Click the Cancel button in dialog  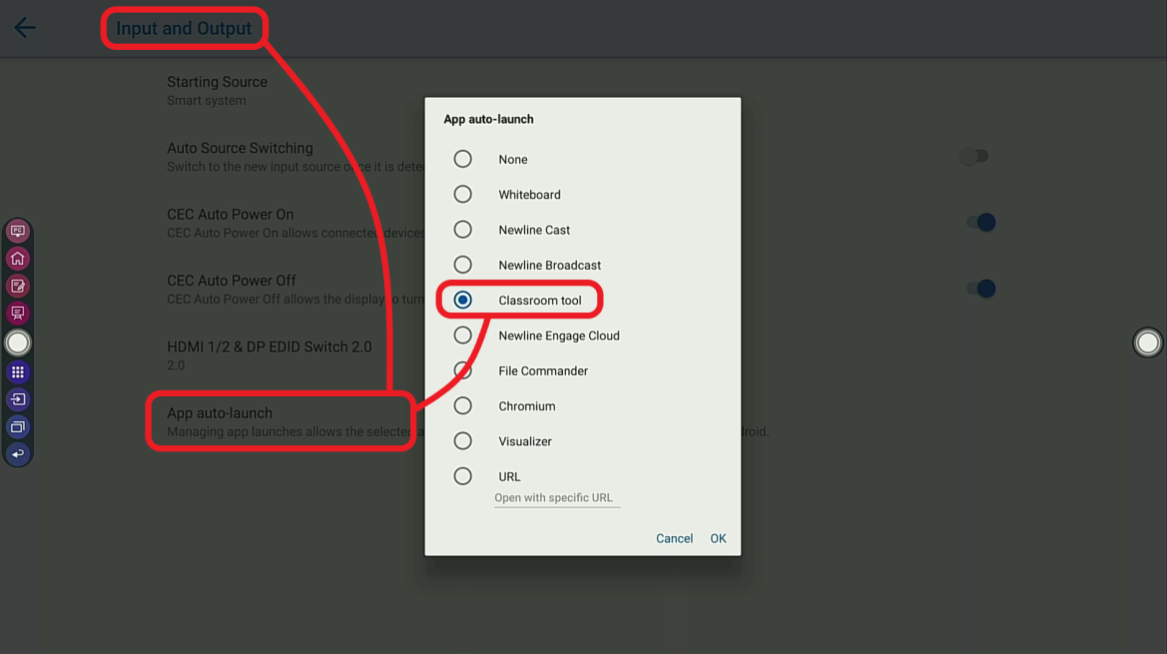pos(674,538)
